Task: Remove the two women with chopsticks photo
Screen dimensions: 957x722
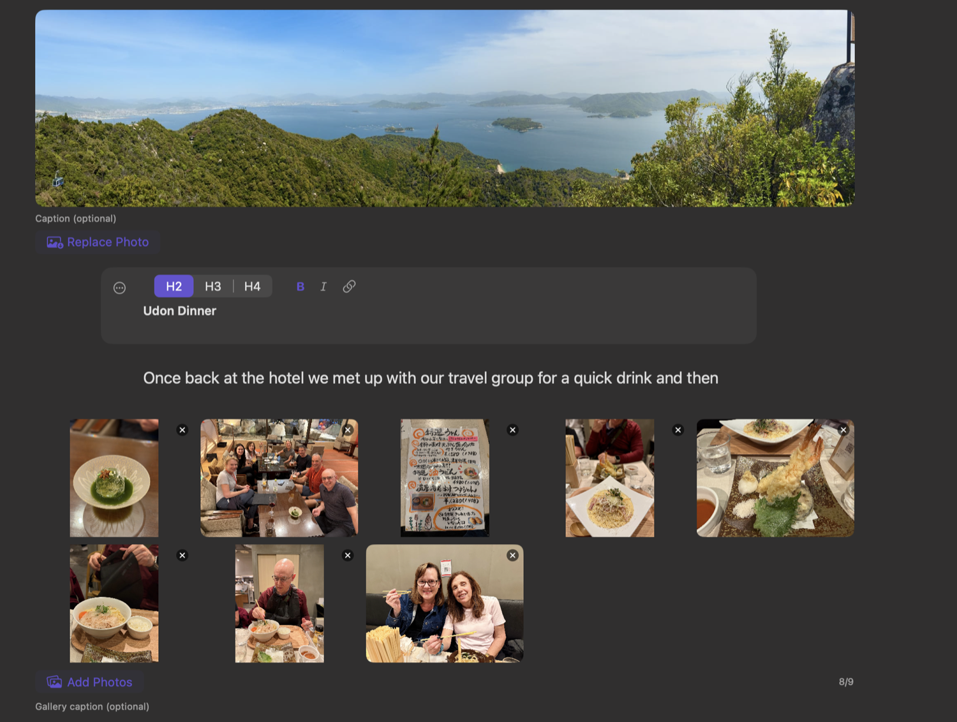Action: point(512,556)
